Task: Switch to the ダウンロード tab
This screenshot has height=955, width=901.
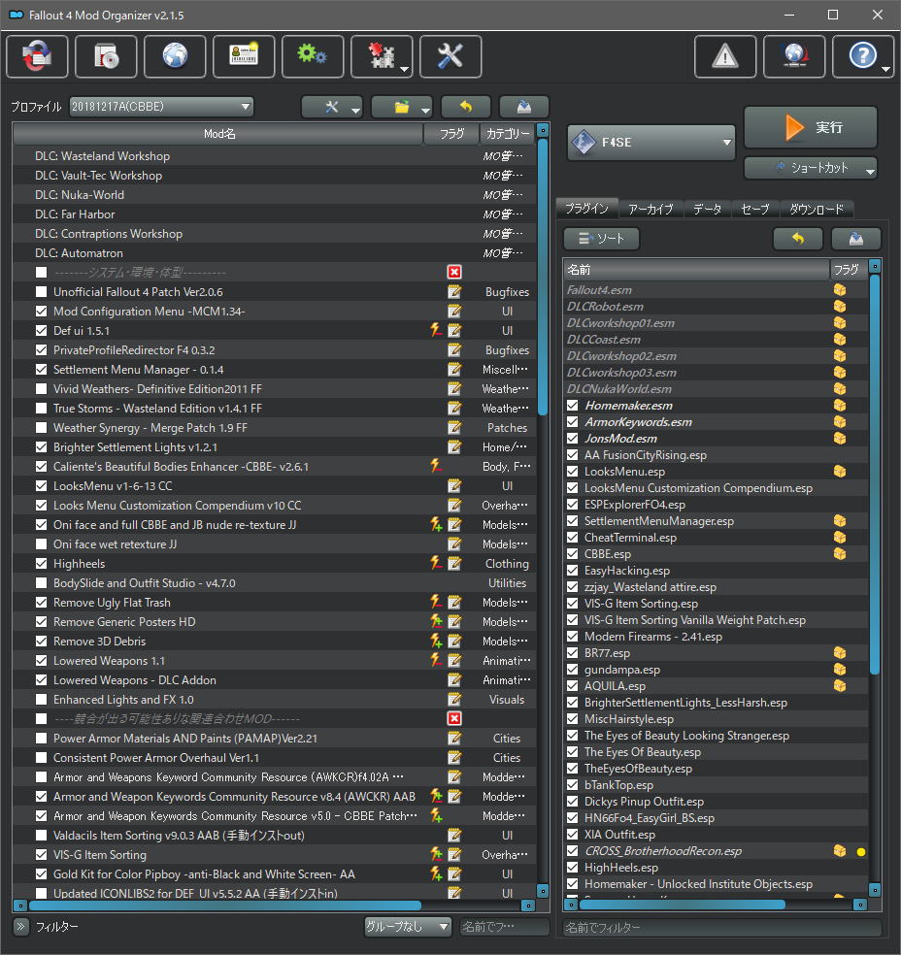Action: pos(817,210)
